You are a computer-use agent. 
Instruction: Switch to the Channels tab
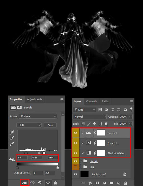pyautogui.click(x=92, y=101)
